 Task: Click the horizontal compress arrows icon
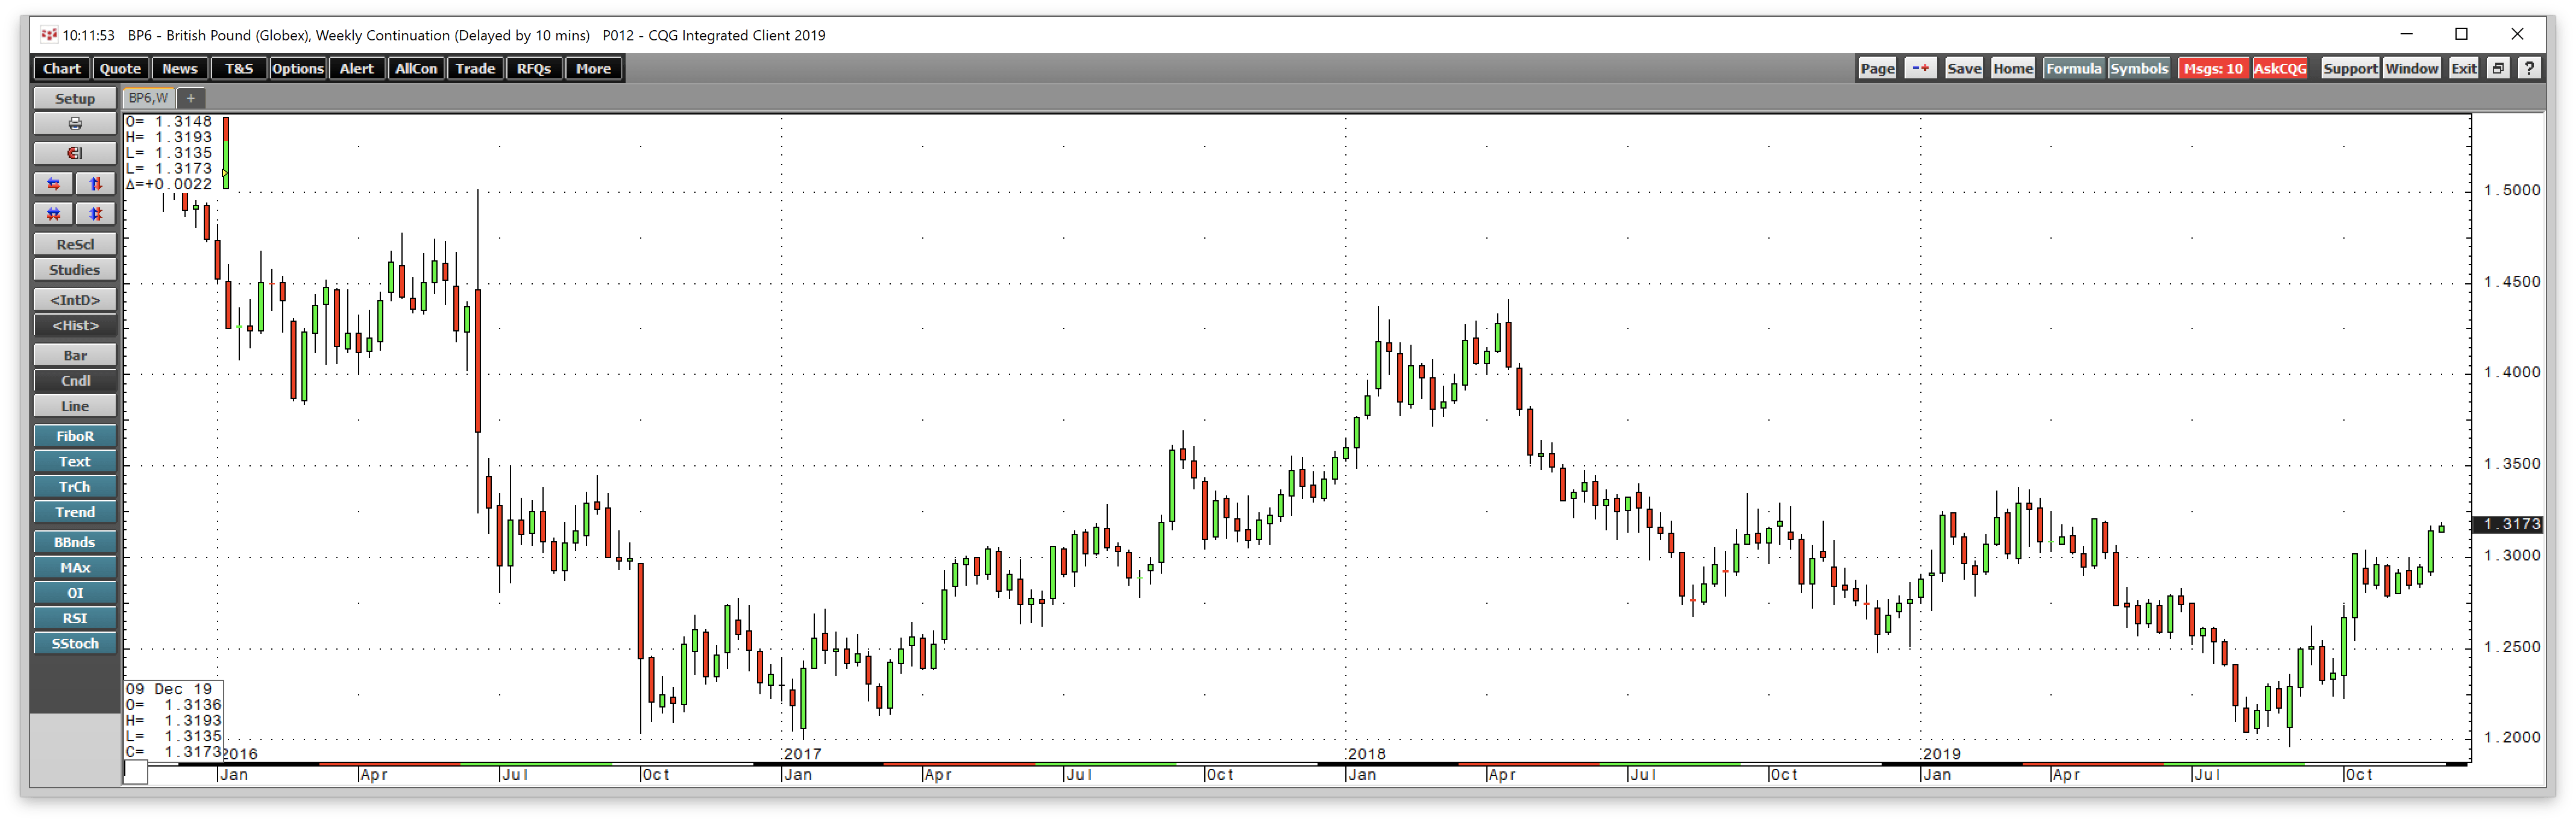click(54, 214)
